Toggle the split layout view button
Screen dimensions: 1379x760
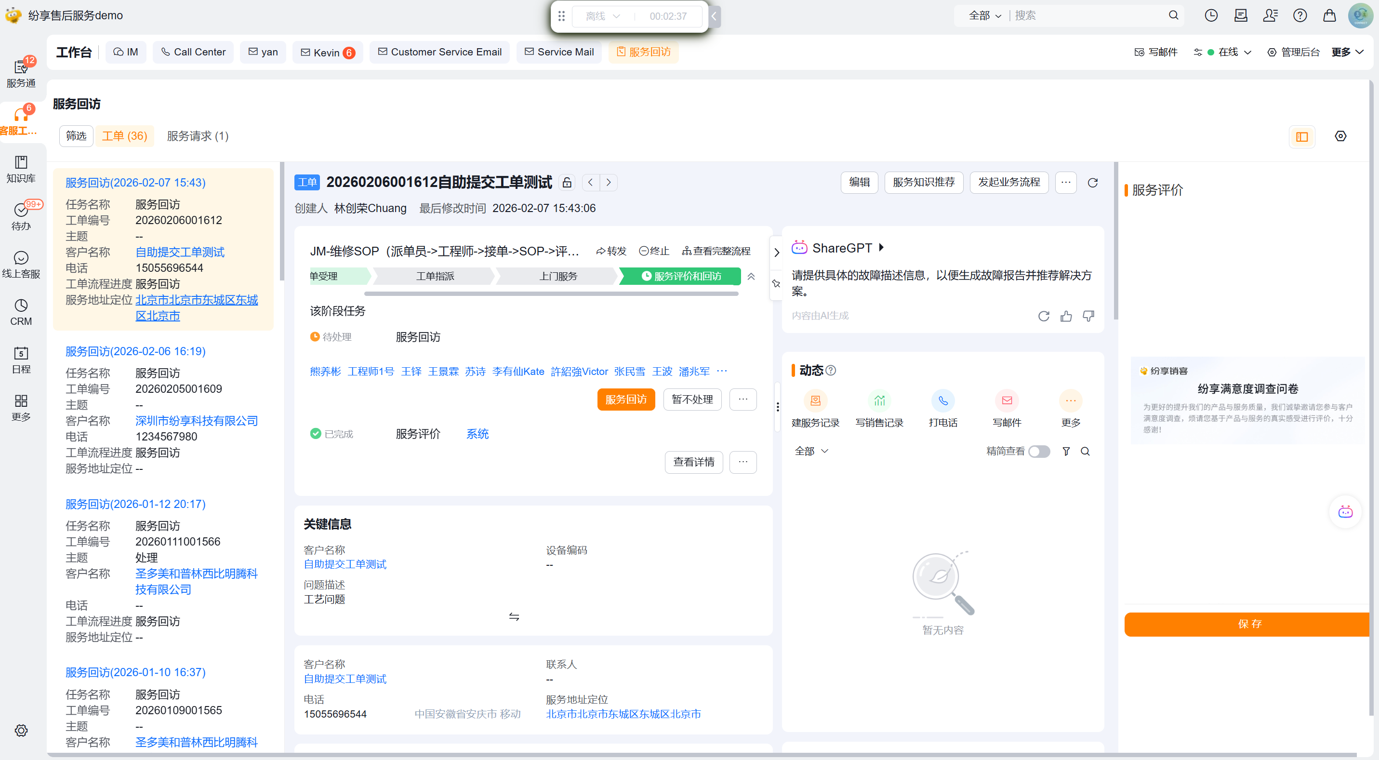coord(1302,136)
